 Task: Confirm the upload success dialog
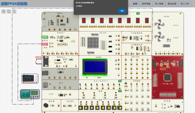click(122, 11)
